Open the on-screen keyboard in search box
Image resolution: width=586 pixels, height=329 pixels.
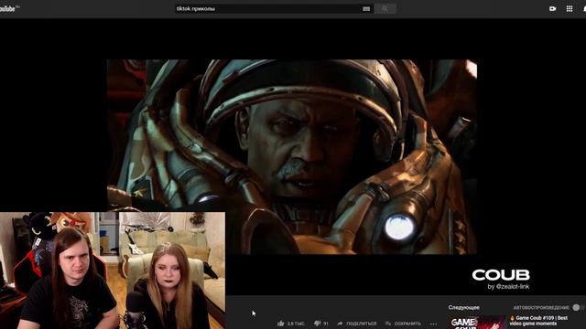366,9
